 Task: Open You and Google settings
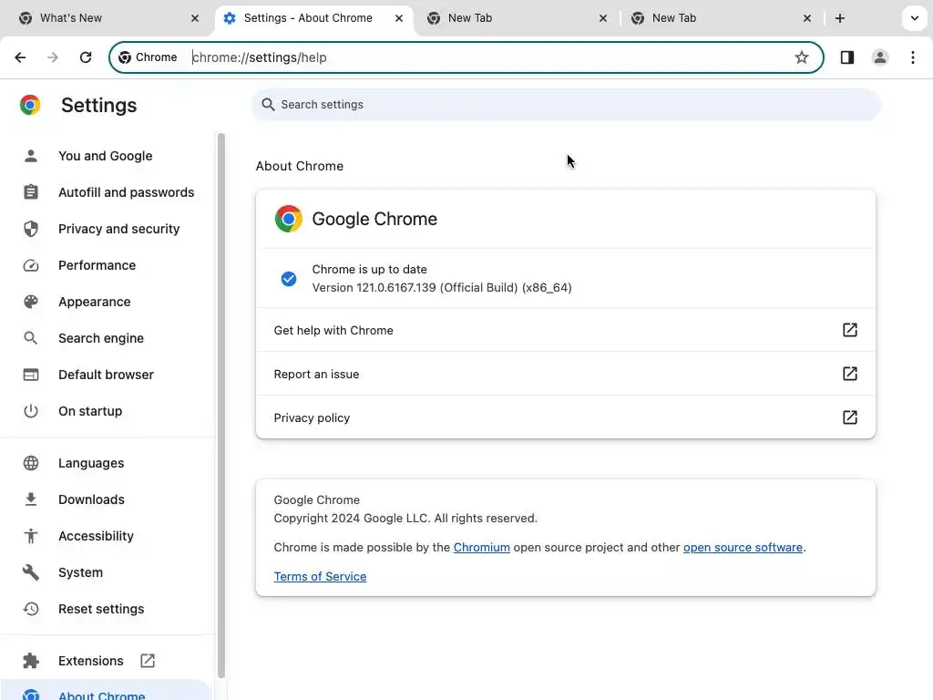[x=106, y=156]
